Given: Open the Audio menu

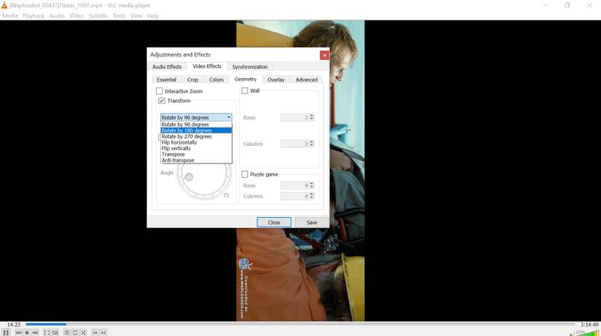Looking at the screenshot, I should 57,16.
